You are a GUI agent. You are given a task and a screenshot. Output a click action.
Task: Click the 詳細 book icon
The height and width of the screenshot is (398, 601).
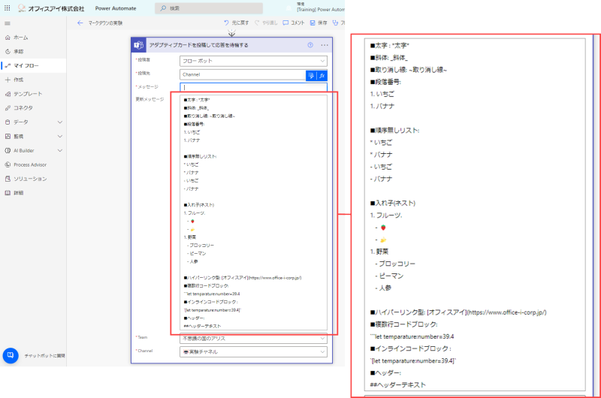tap(8, 193)
